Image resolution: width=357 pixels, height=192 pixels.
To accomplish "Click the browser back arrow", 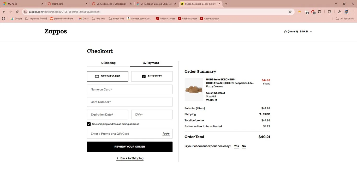I will coord(4,12).
